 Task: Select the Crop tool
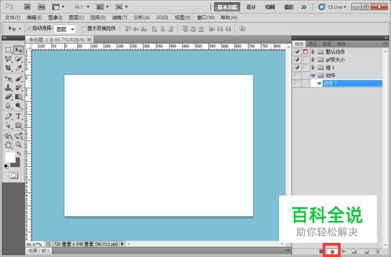(x=8, y=68)
